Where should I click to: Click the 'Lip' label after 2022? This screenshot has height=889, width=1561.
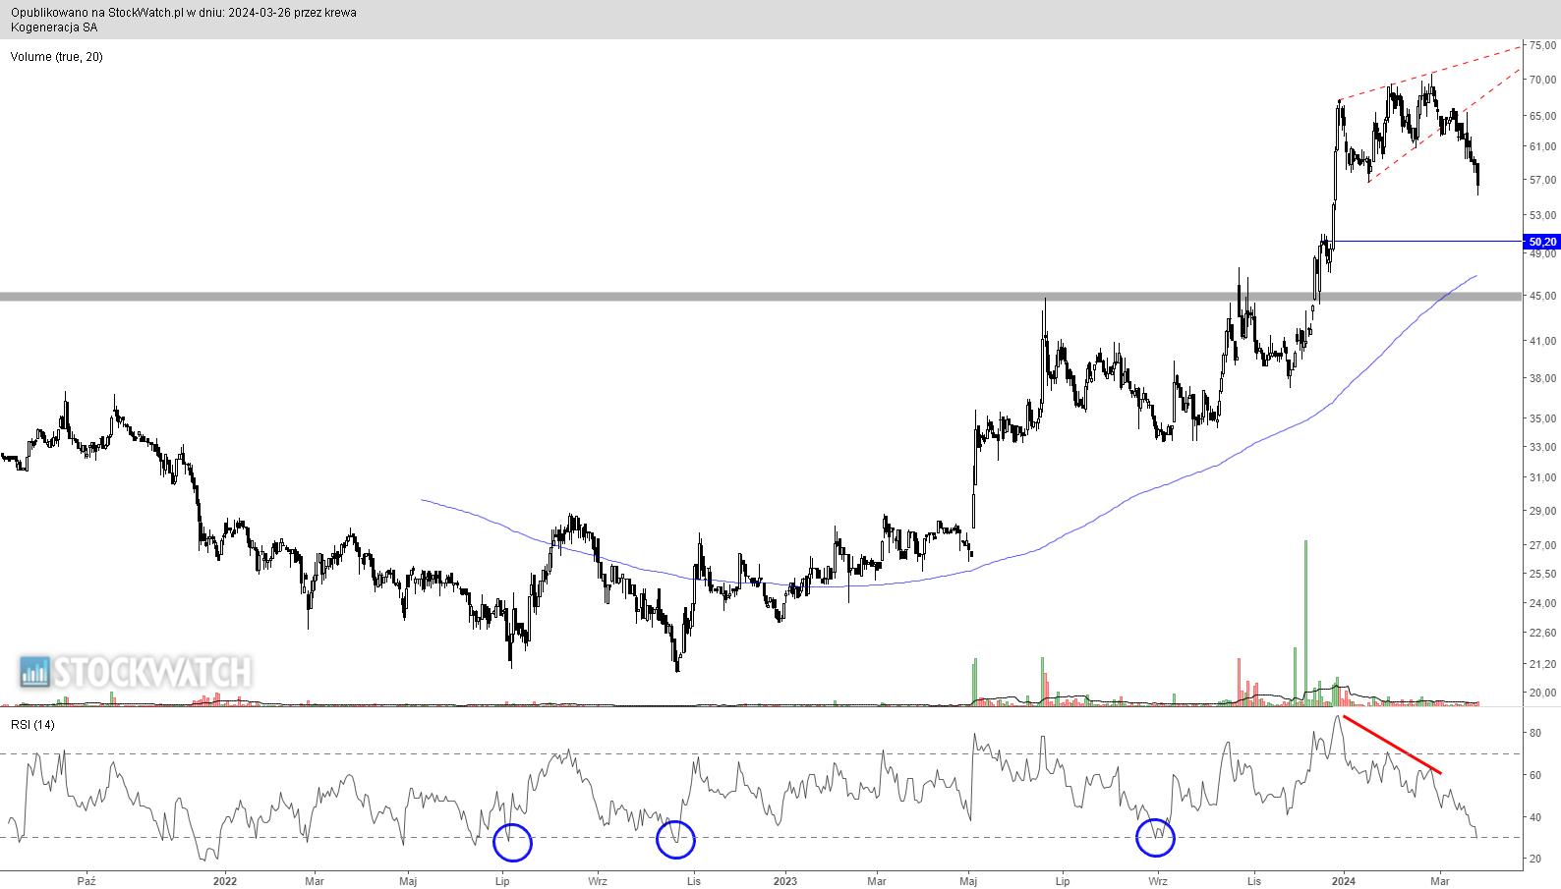[x=502, y=881]
